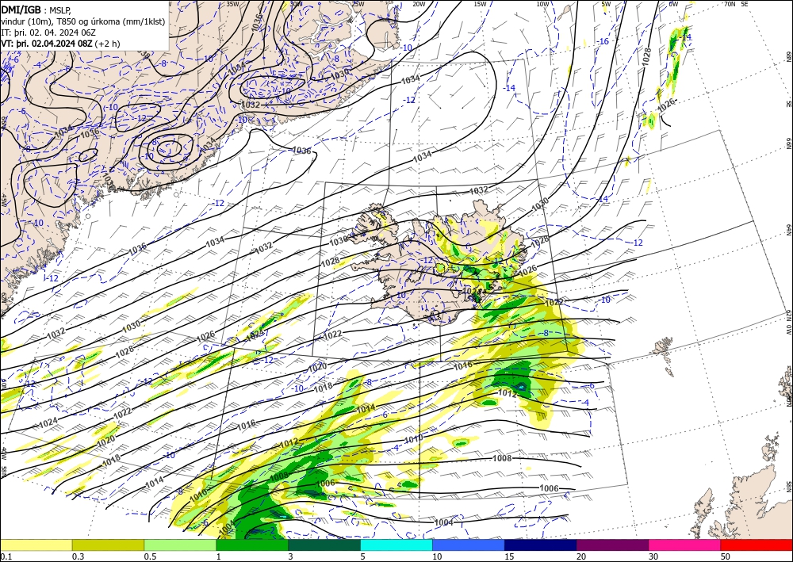
Task: Click the red 50+ mm legend swatch
Action: (x=757, y=545)
